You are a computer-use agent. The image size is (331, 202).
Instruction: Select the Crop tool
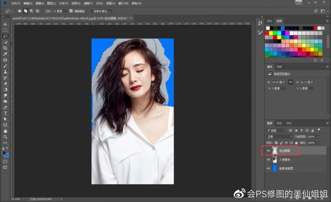[5, 48]
